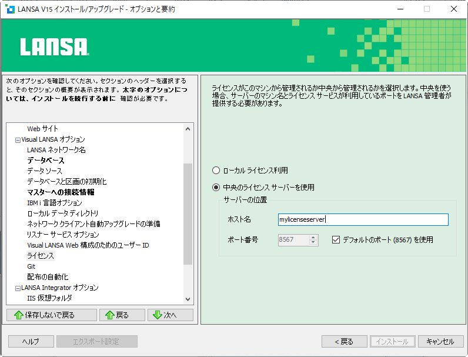The image size is (468, 357).
Task: Select ネットワーク クライアント自動アップグレードの準備 item
Action: point(93,224)
